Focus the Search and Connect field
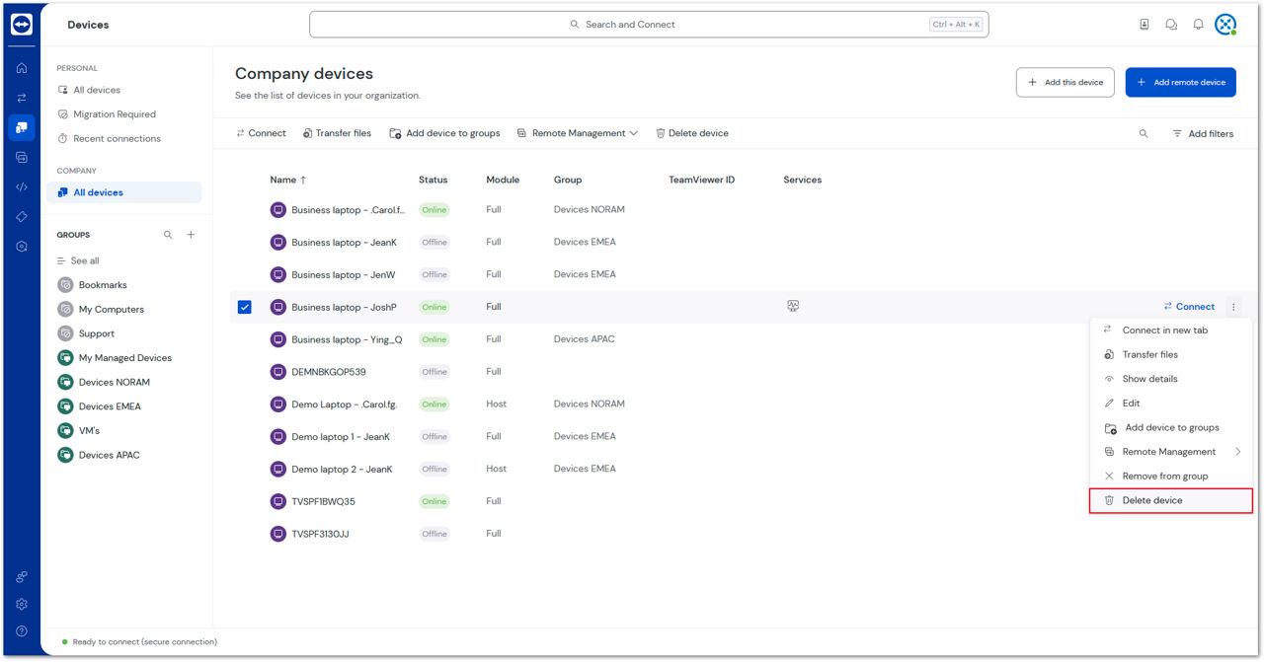 pos(649,25)
